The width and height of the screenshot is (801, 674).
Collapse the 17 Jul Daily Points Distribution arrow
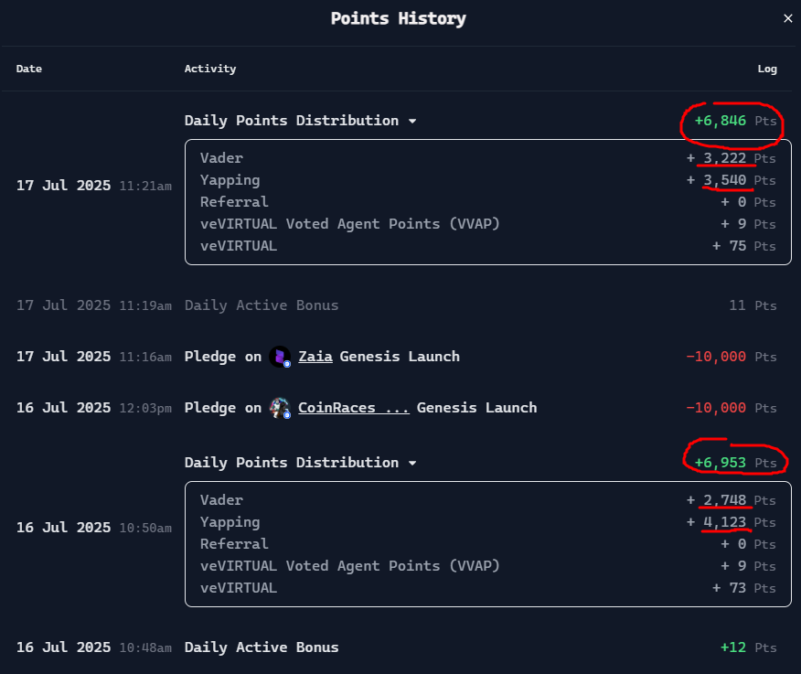[x=412, y=121]
